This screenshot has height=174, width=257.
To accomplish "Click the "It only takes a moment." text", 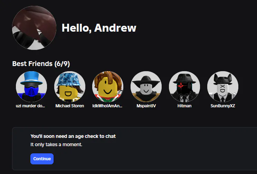I will (56, 144).
